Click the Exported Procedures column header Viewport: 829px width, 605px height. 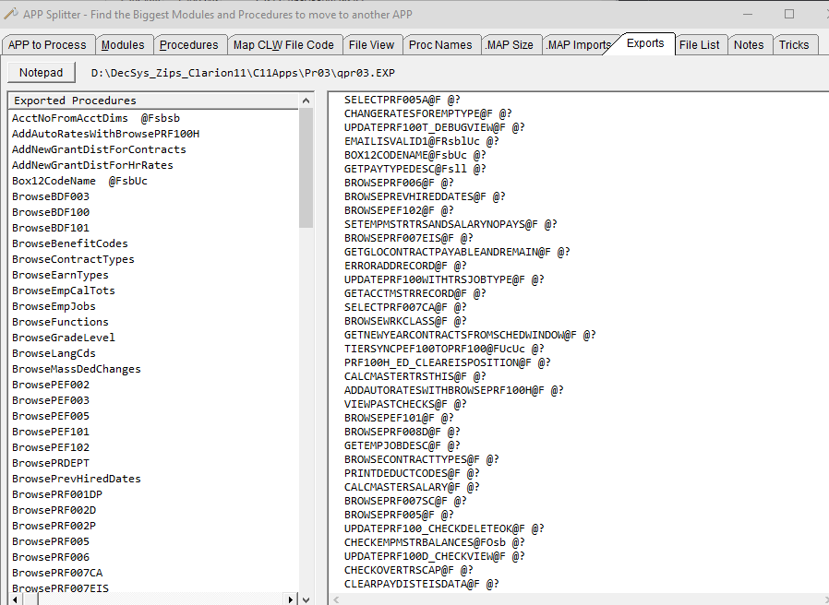coord(75,101)
